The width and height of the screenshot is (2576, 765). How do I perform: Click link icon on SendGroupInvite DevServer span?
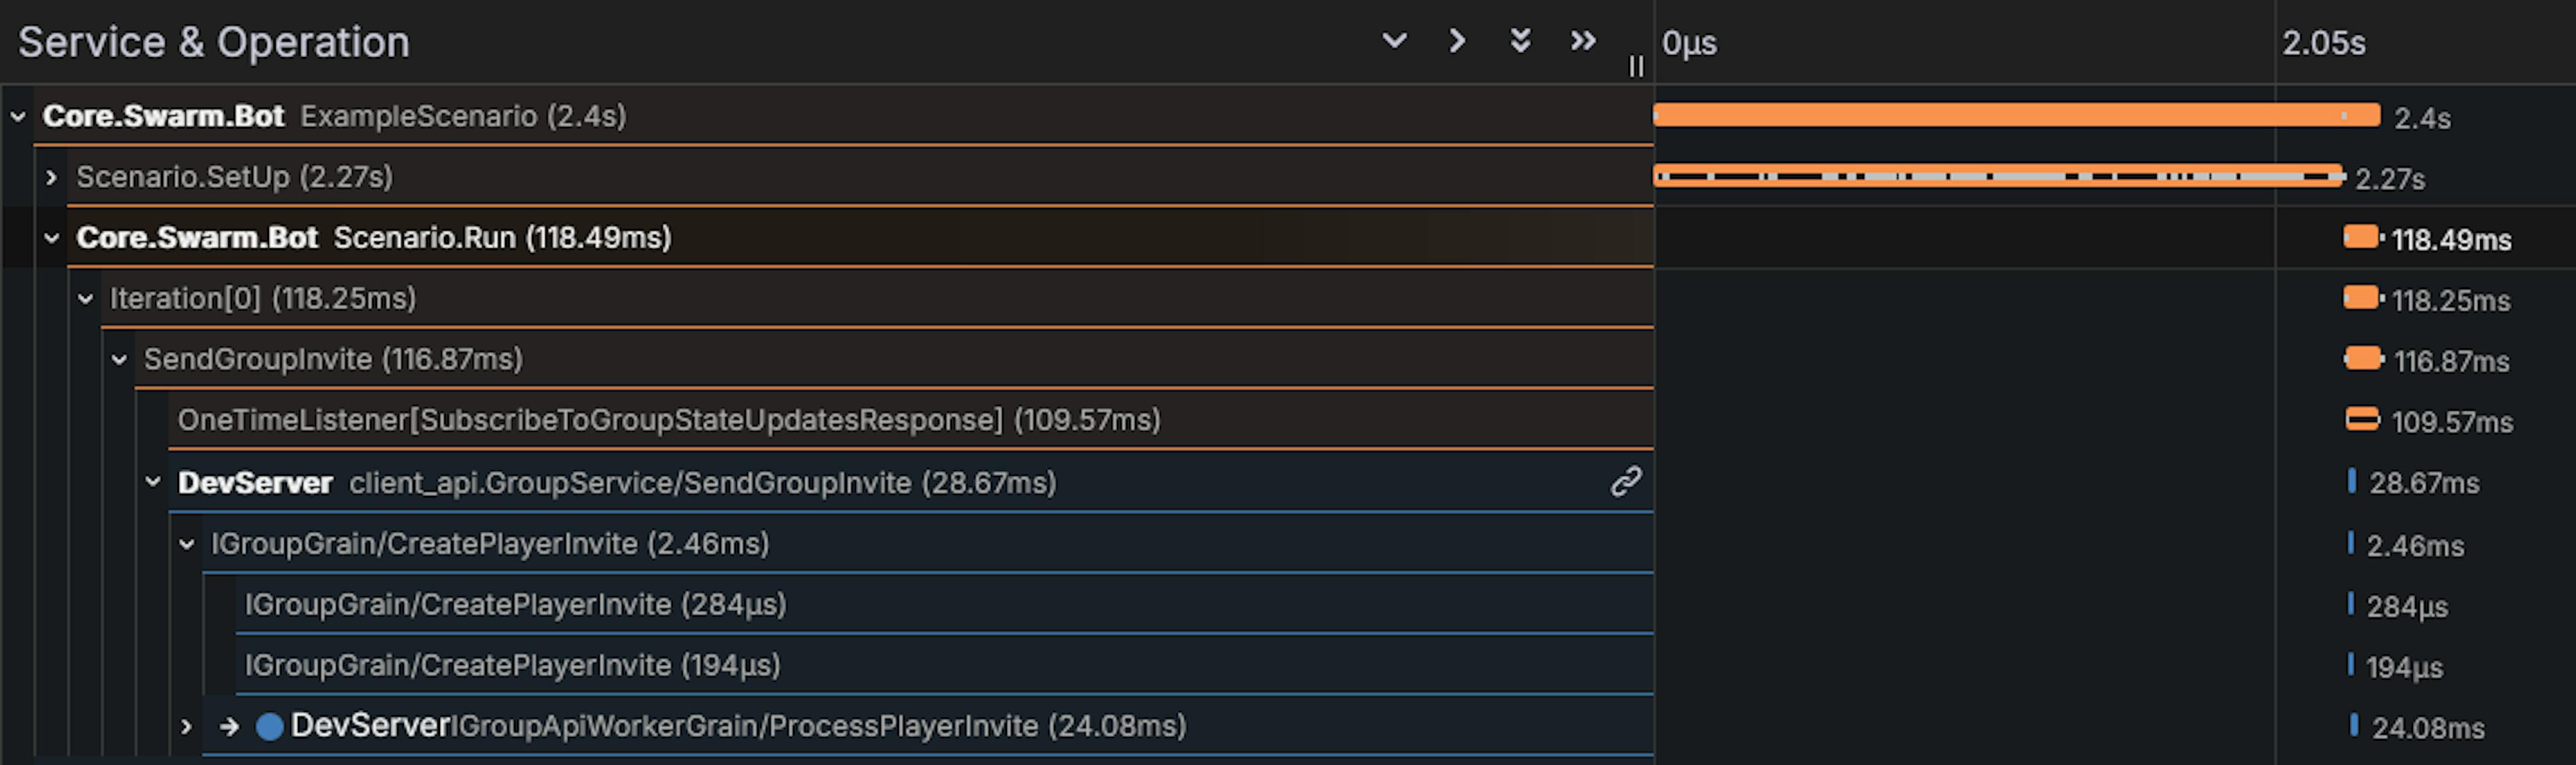1626,482
